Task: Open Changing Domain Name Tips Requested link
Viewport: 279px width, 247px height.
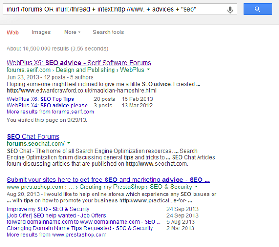Action: click(80, 228)
